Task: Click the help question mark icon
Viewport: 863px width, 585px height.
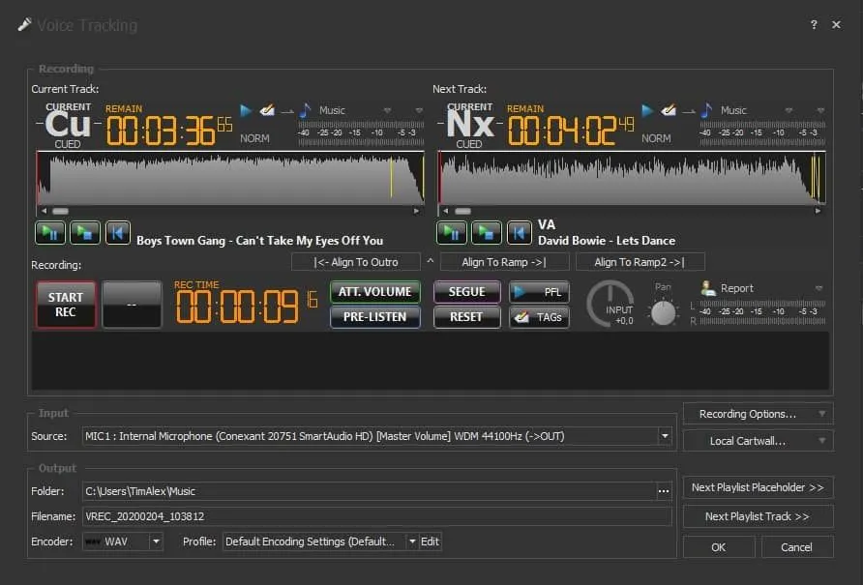Action: 814,25
